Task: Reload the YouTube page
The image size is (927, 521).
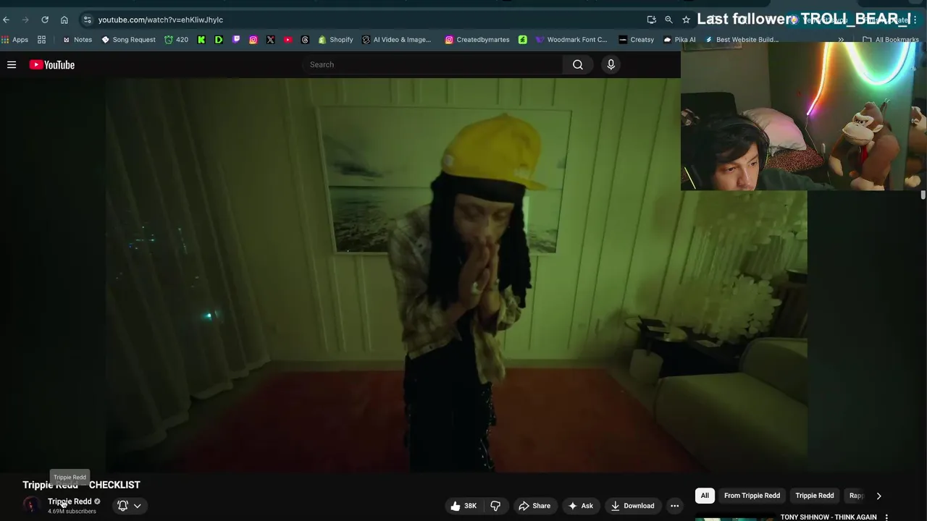Action: click(45, 20)
